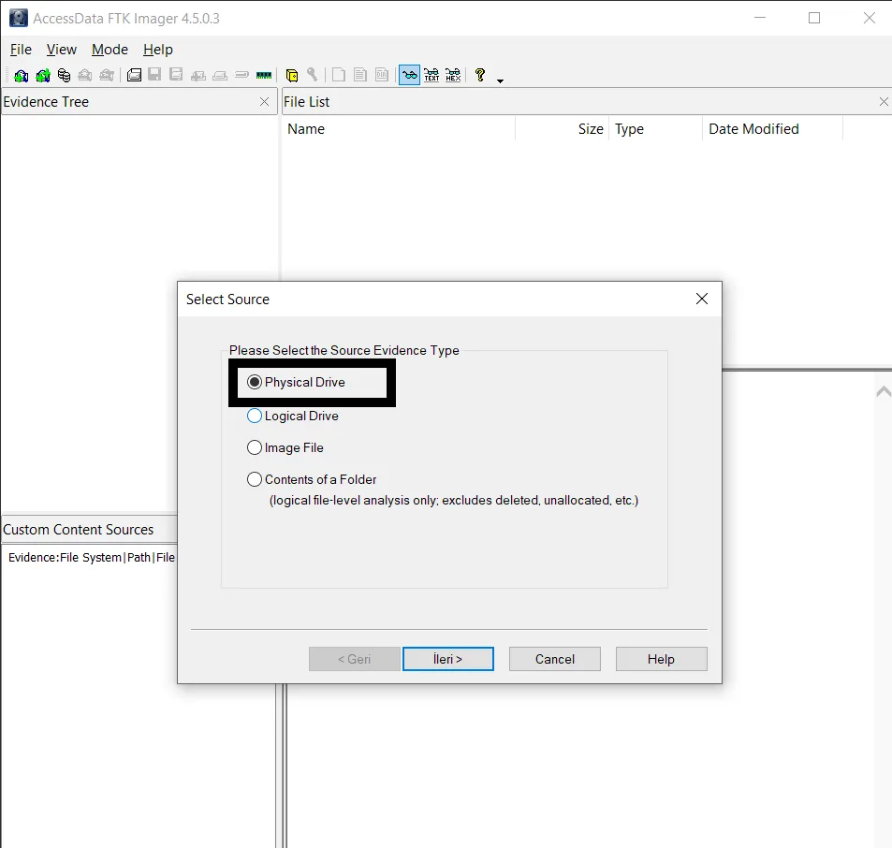
Task: Select Contents of a Folder option
Action: click(312, 479)
